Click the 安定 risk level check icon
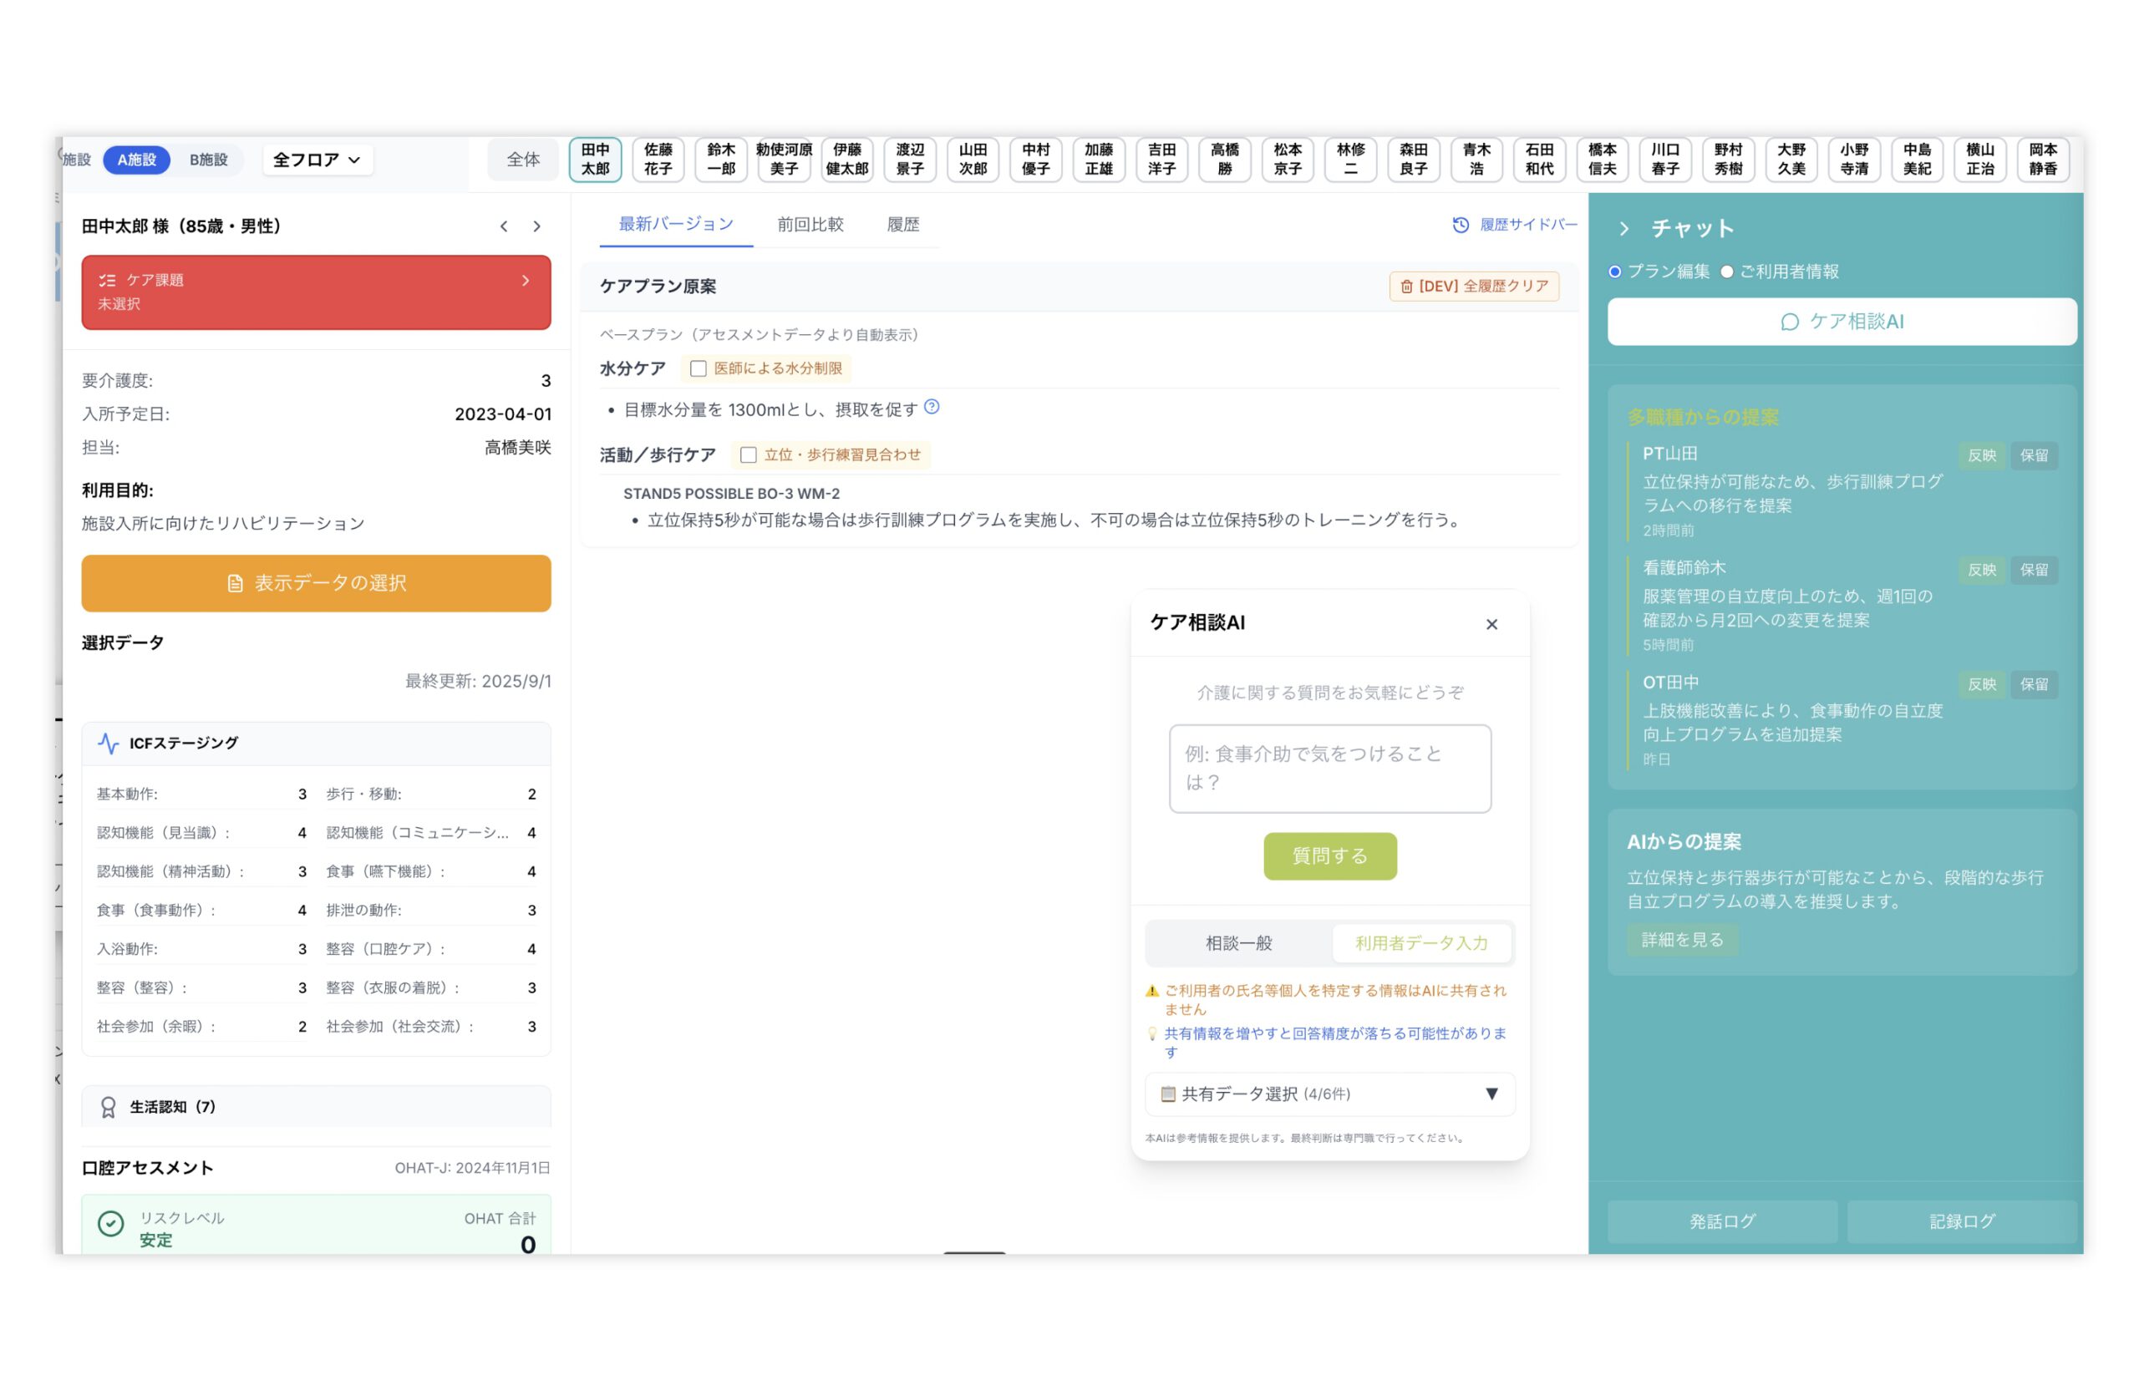Image resolution: width=2139 pixels, height=1391 pixels. (x=110, y=1224)
